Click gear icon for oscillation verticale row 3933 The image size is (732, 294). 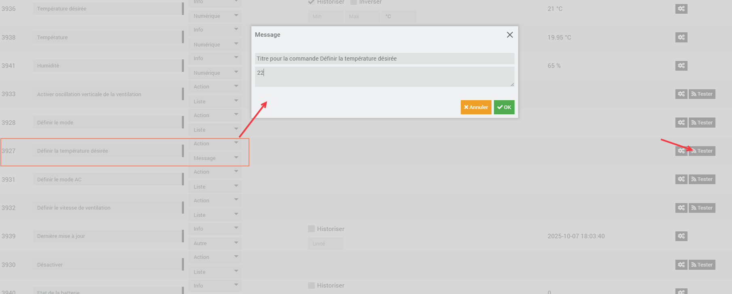pos(681,94)
